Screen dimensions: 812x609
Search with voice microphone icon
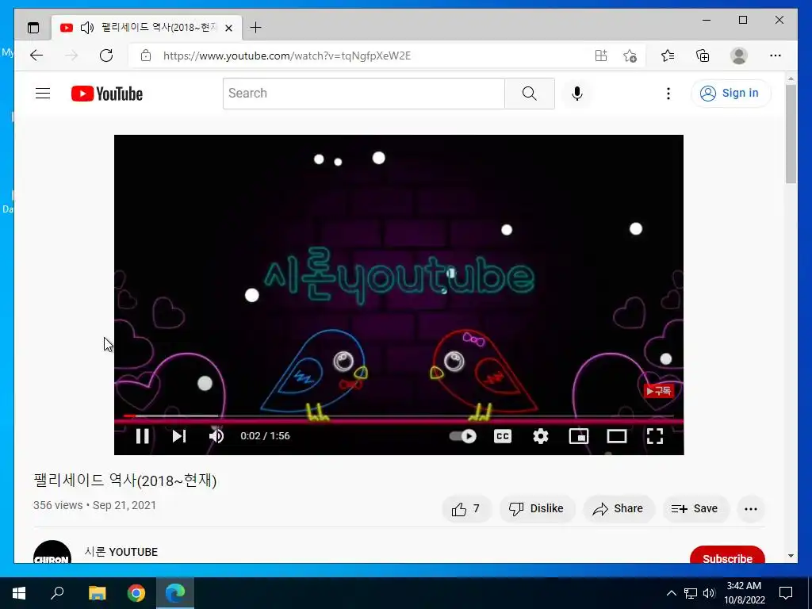tap(577, 94)
